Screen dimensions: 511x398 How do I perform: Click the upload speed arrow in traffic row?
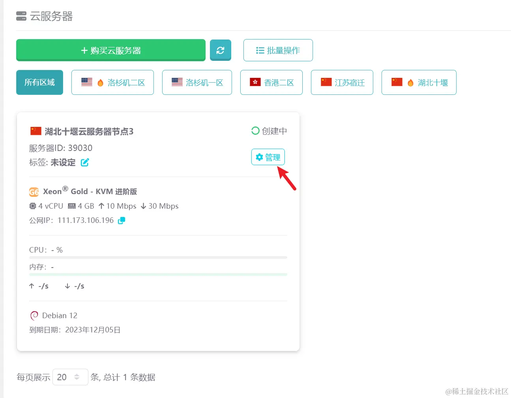(x=32, y=286)
